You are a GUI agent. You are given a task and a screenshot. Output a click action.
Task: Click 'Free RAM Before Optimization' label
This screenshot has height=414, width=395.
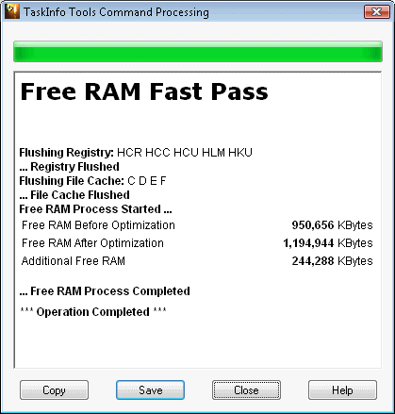point(98,225)
